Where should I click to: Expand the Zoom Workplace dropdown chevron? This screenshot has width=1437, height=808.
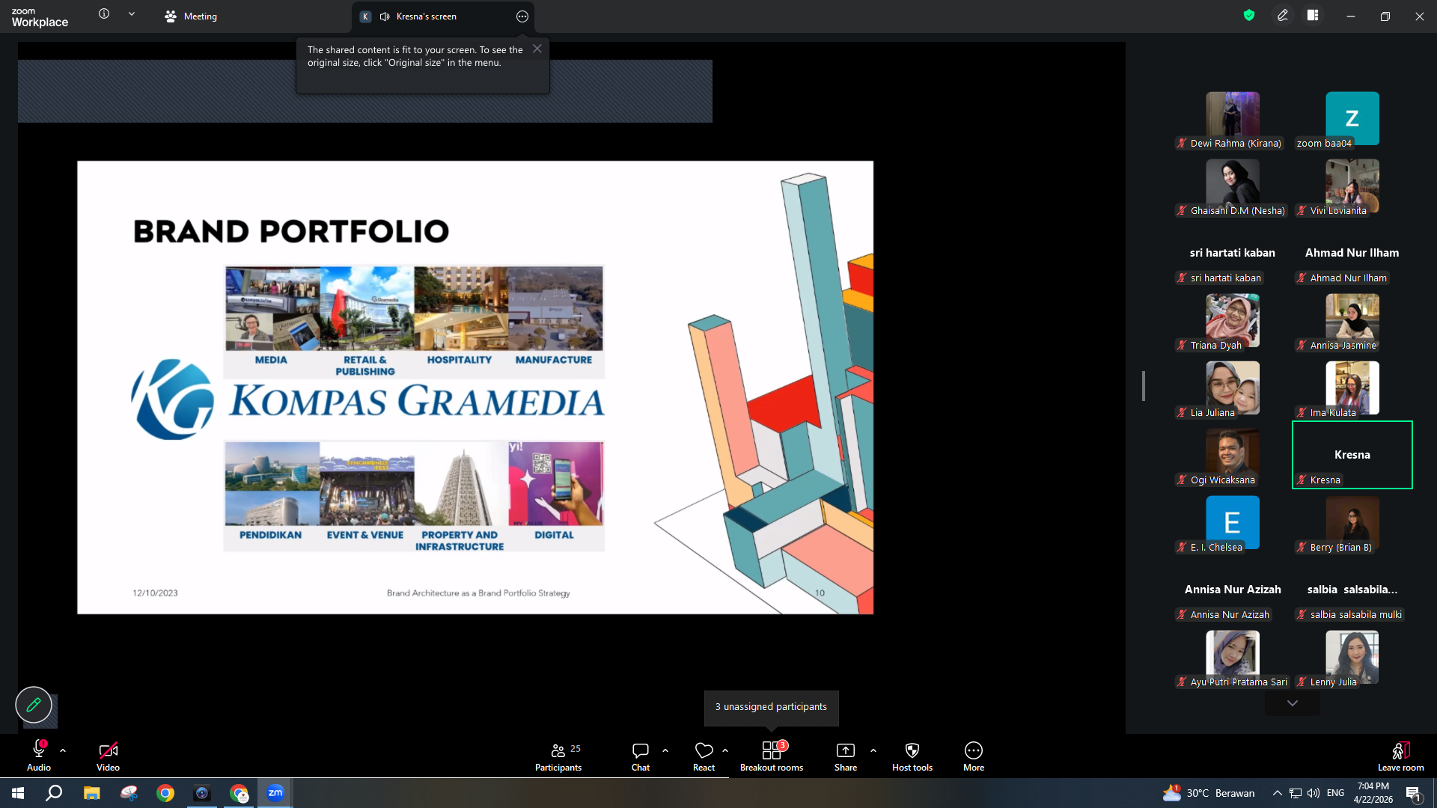132,14
